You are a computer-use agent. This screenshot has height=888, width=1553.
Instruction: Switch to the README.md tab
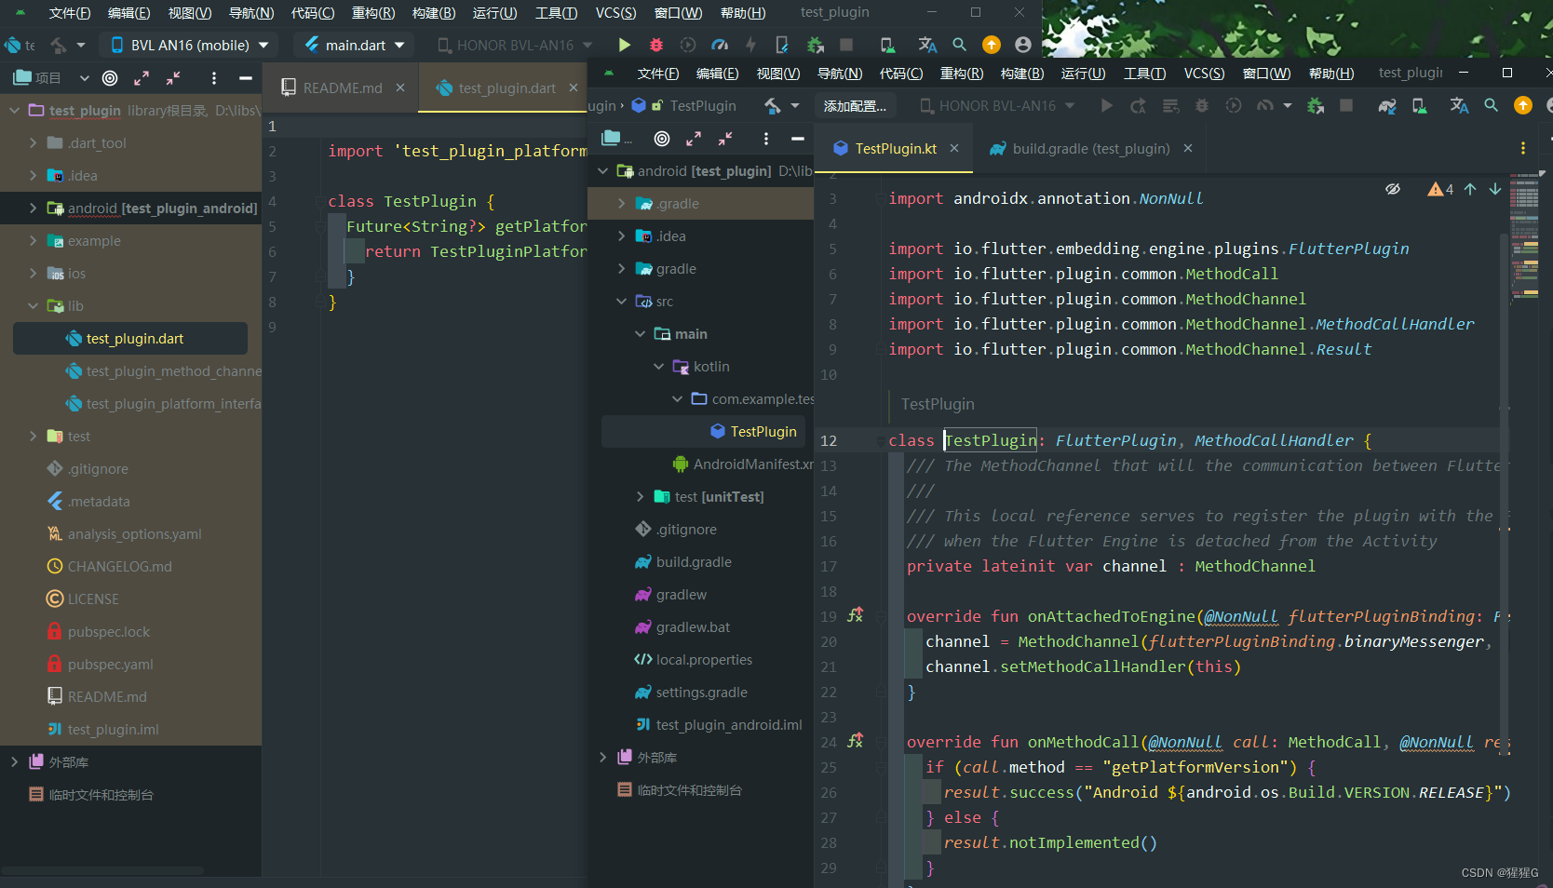tap(343, 87)
